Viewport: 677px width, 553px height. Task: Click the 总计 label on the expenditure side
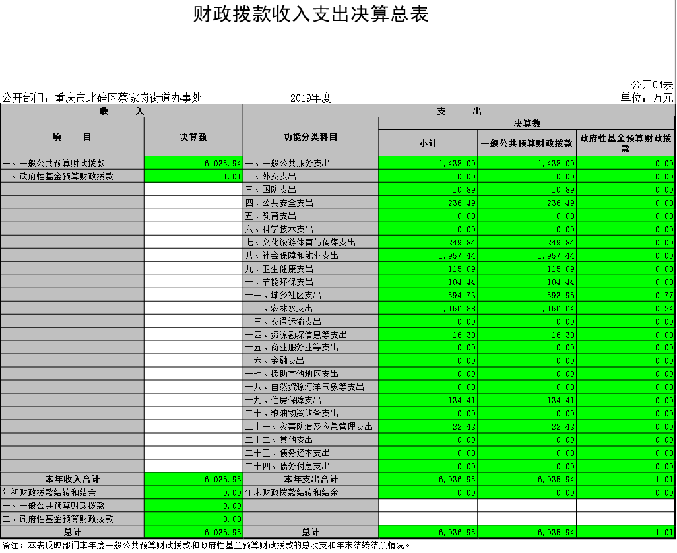pos(310,532)
